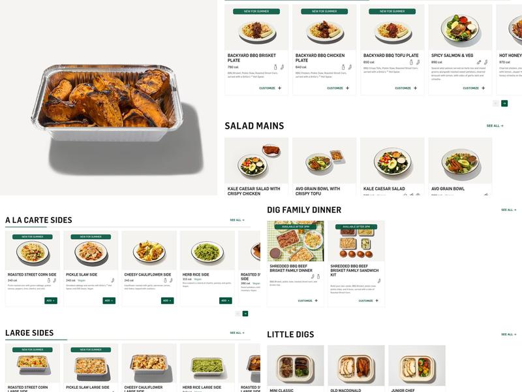Viewport: 522px width, 392px height.
Task: Click the next arrow under A La Carte Sides
Action: point(245,314)
